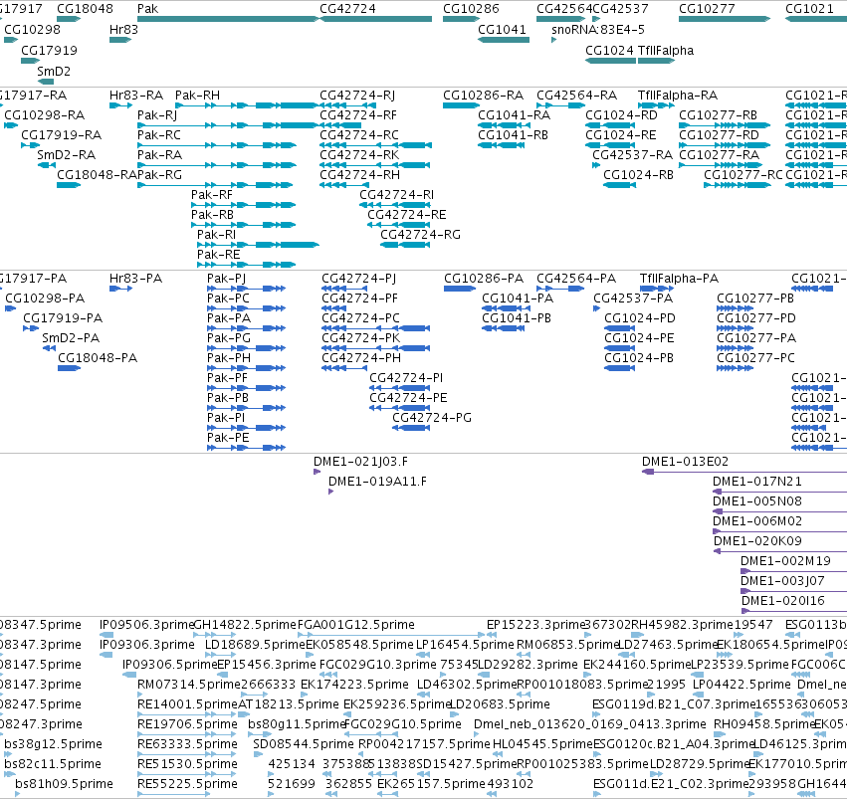This screenshot has width=847, height=799.
Task: Select the DME1-002M19 clone
Action: pyautogui.click(x=794, y=571)
